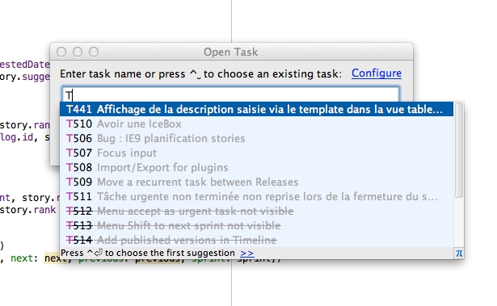Click the task name input field

click(230, 94)
